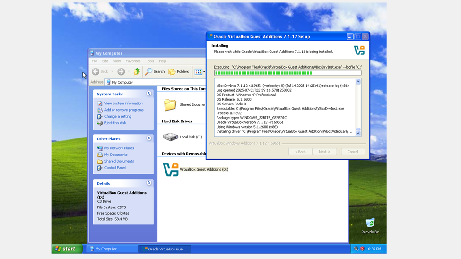Screen dimensions: 461x259
Task: Select VirtualBox Guest Additions (D:) drive icon
Action: pyautogui.click(x=171, y=169)
